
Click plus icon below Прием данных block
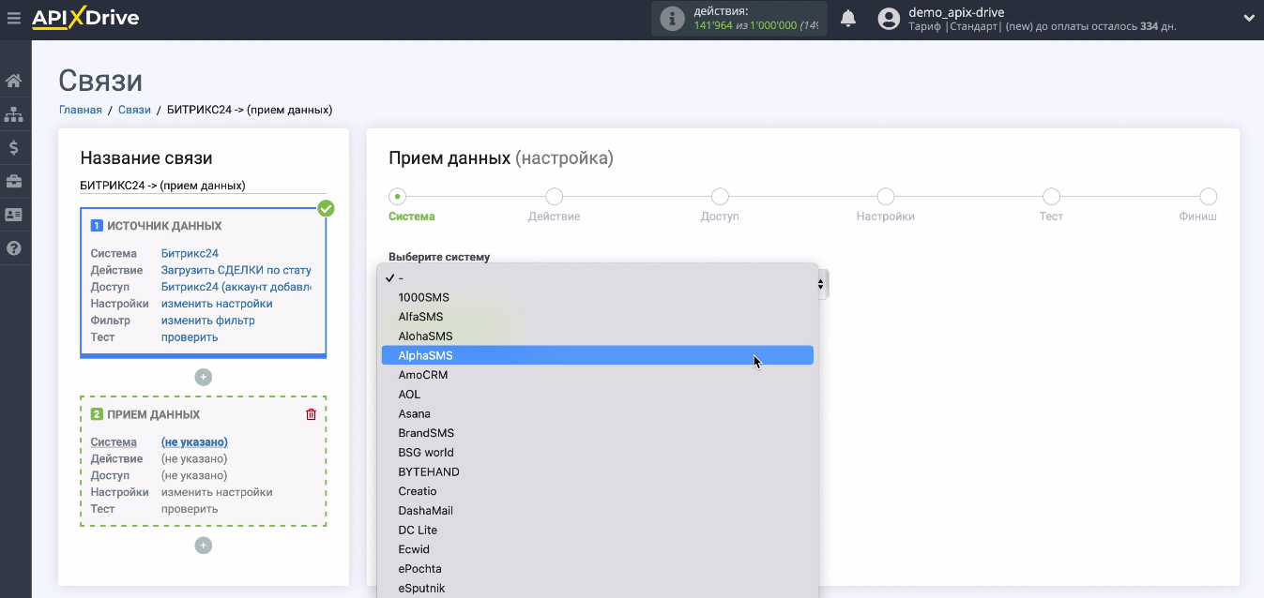tap(204, 546)
